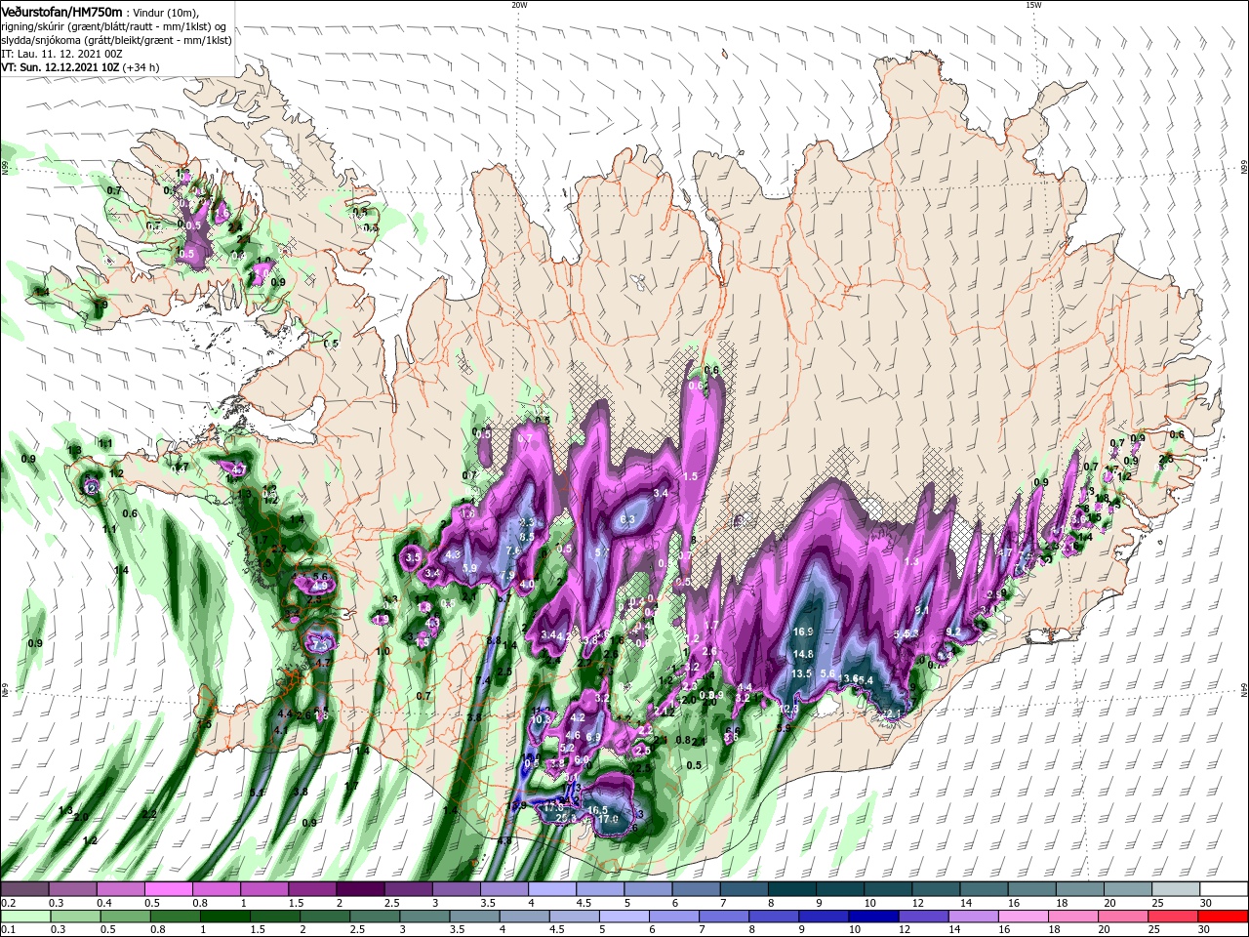
Task: Select rain legend swatch between 14 and 16
Action: pos(975,916)
